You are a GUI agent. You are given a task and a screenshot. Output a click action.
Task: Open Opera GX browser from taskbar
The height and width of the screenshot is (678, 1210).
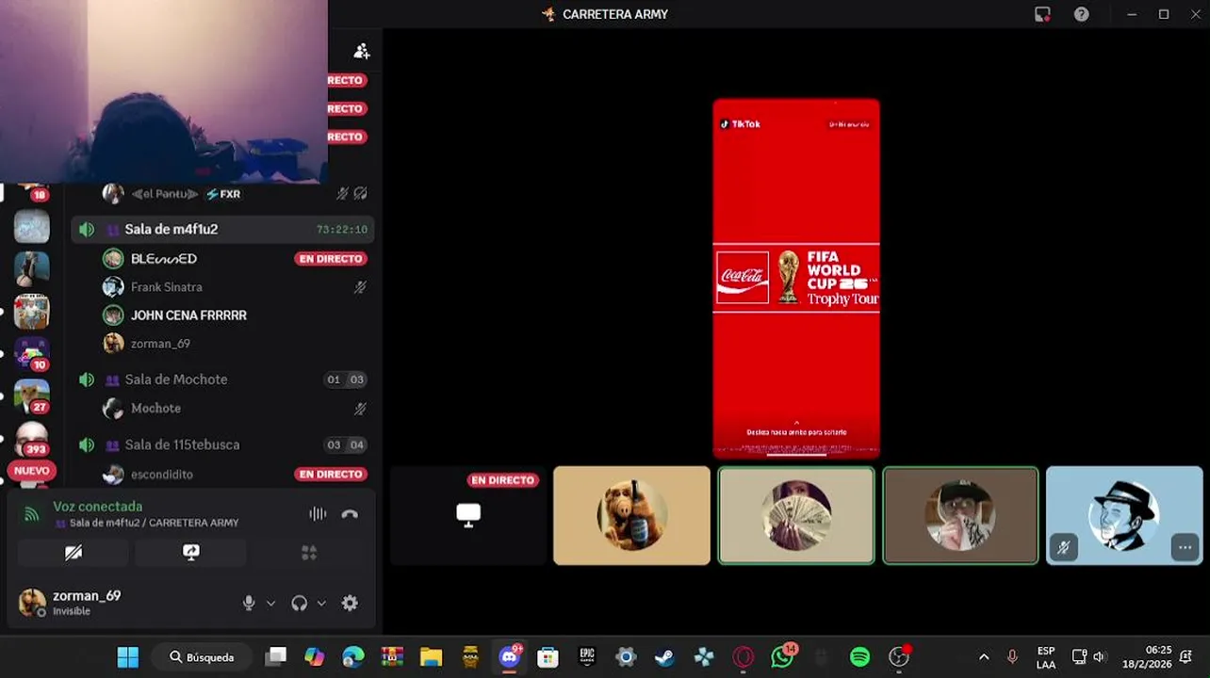pos(744,657)
